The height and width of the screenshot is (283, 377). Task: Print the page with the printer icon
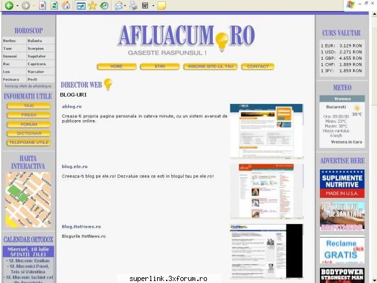133,5
